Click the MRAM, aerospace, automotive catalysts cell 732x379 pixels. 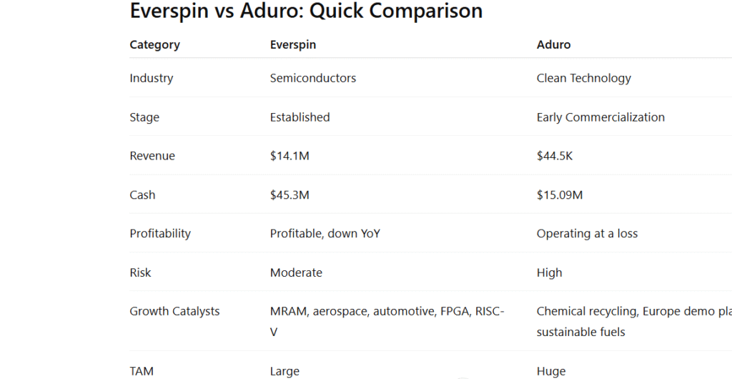[x=387, y=312]
